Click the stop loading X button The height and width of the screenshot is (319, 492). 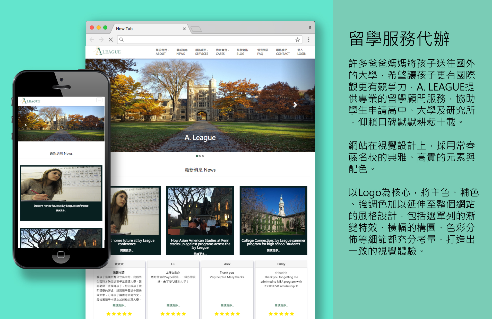[111, 40]
